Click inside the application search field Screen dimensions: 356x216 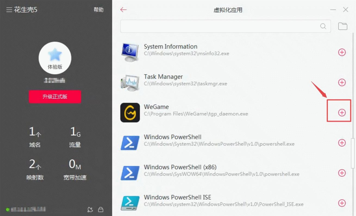point(220,26)
